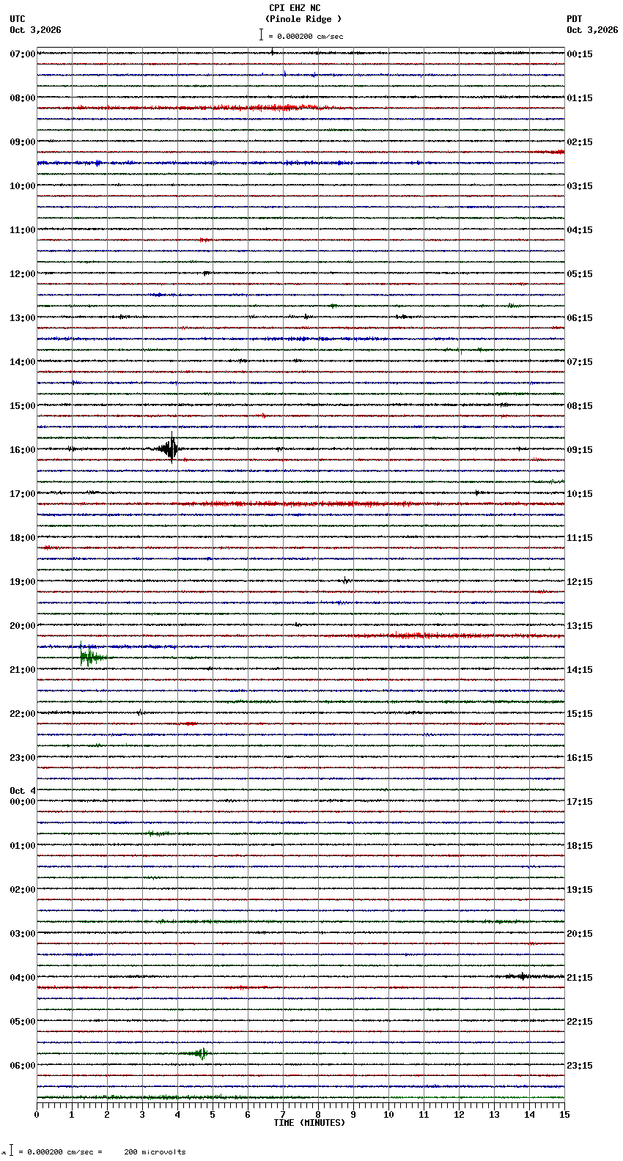This screenshot has width=623, height=1161.
Task: Click the top scale label '= 0.000200 cm/sec'
Action: [x=306, y=36]
